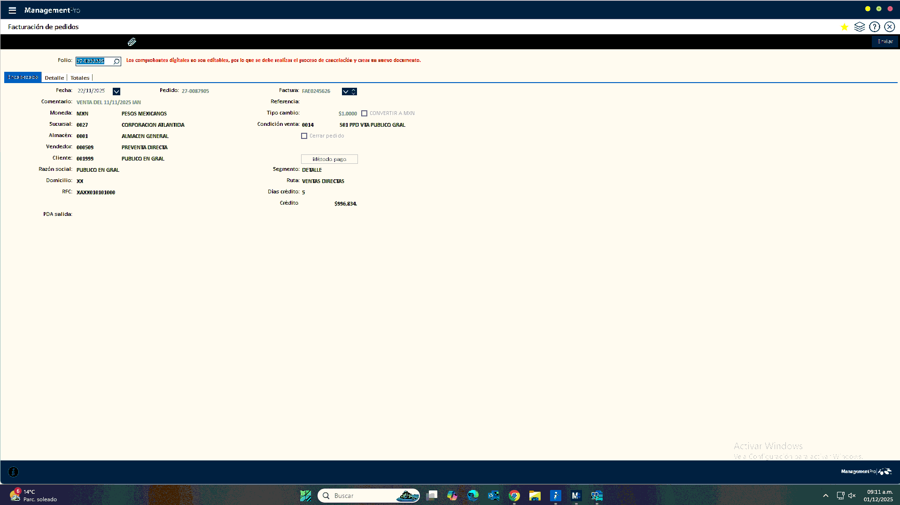Click into the Folio input field
The image size is (900, 505).
[x=94, y=61]
